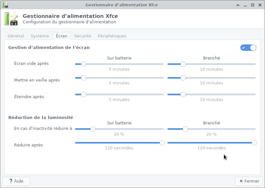Image resolution: width=265 pixels, height=188 pixels.
Task: Adjust Écran vide après battery slider
Action: click(x=119, y=64)
